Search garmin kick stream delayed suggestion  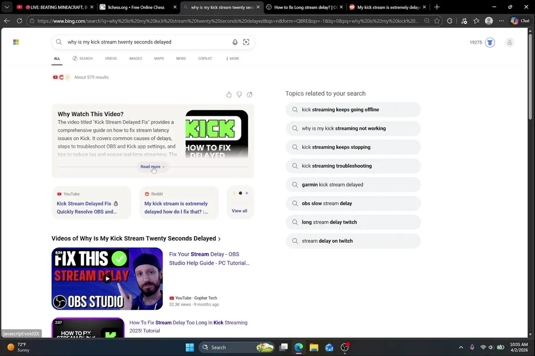pos(353,184)
